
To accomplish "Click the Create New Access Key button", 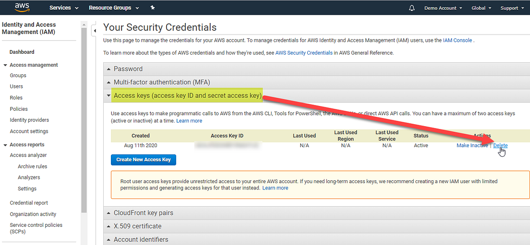I will [x=144, y=160].
